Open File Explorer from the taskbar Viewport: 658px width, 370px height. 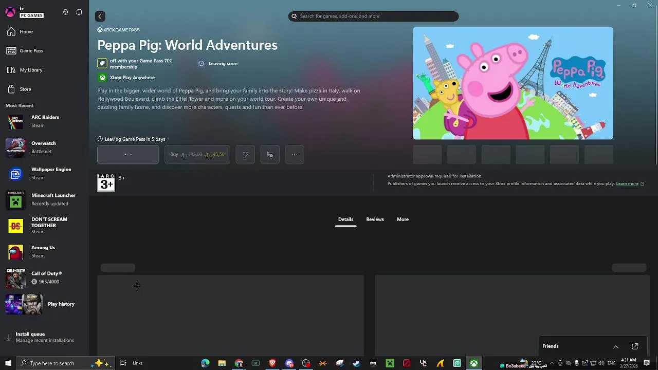point(222,363)
